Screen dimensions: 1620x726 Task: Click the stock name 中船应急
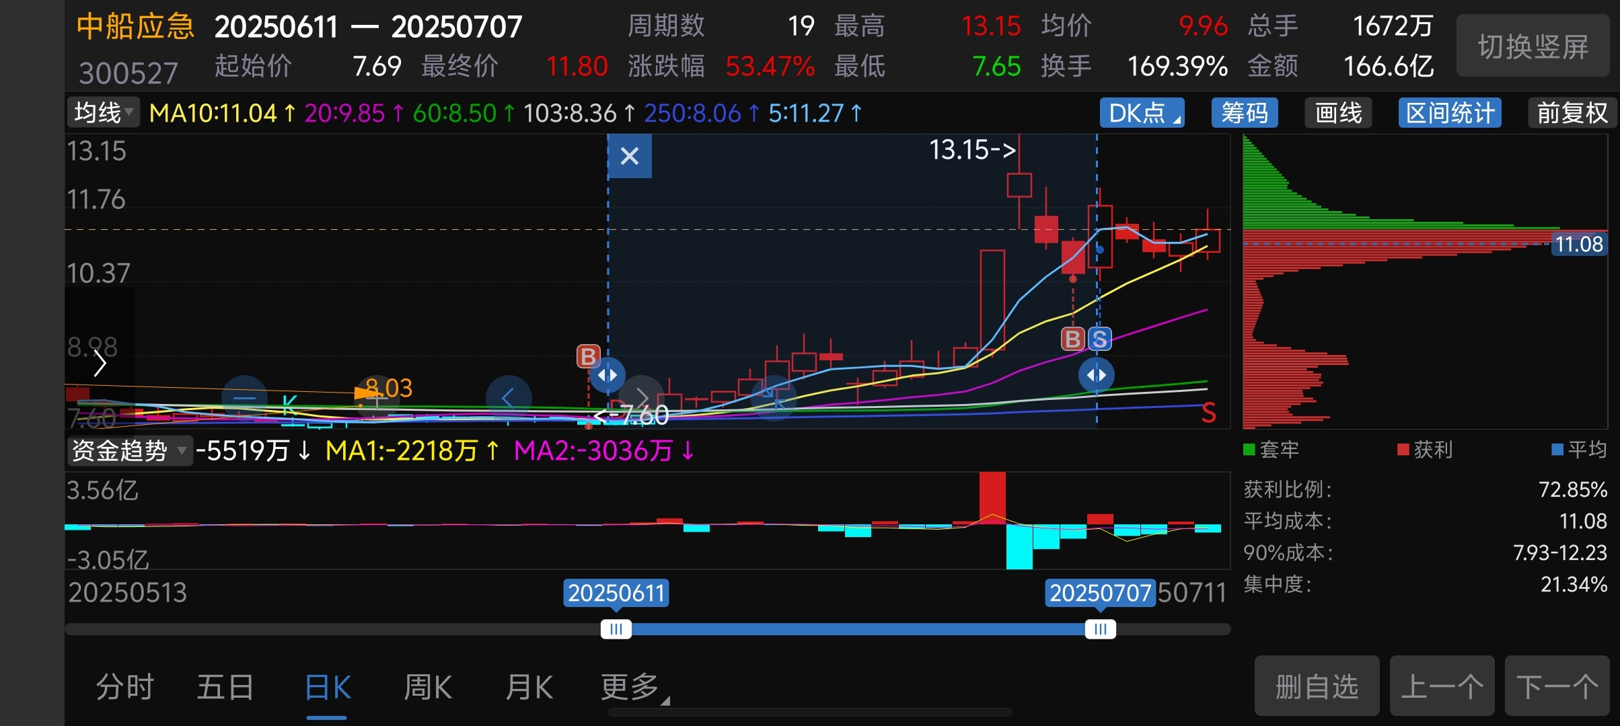click(135, 27)
